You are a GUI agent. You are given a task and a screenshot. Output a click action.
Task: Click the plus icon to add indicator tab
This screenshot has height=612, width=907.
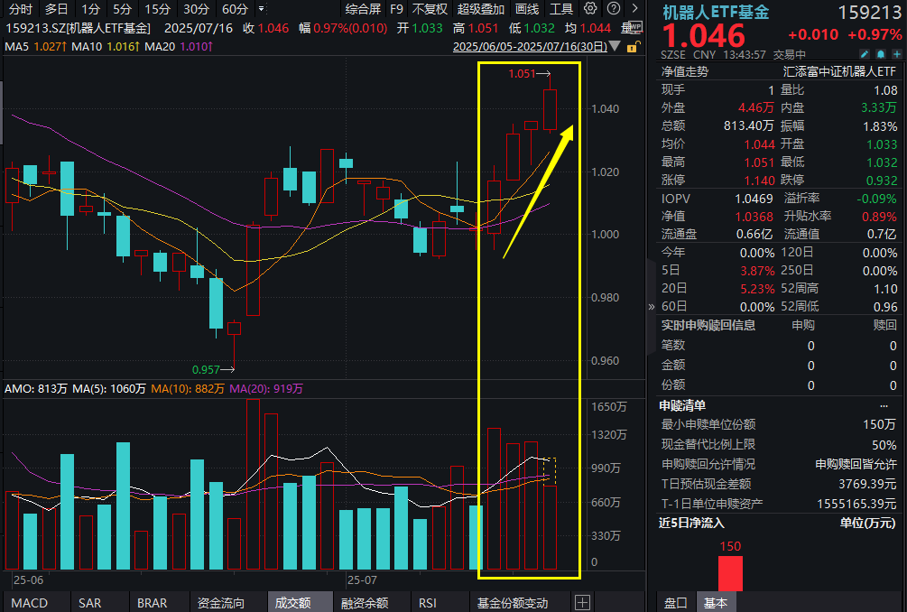(582, 602)
